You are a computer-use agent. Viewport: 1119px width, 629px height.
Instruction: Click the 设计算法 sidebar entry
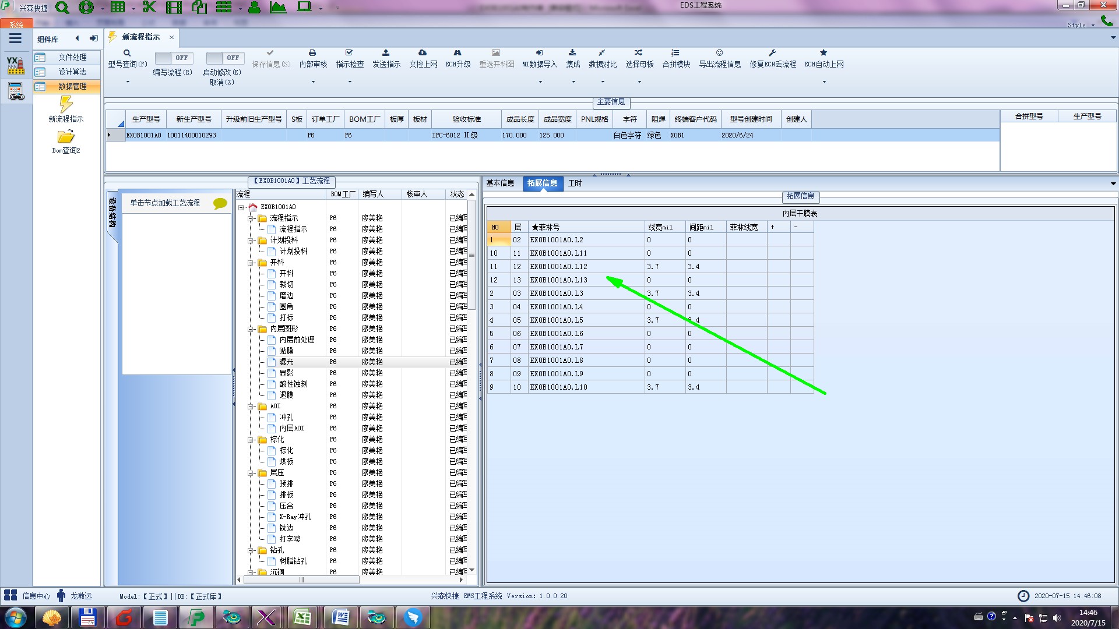click(72, 72)
